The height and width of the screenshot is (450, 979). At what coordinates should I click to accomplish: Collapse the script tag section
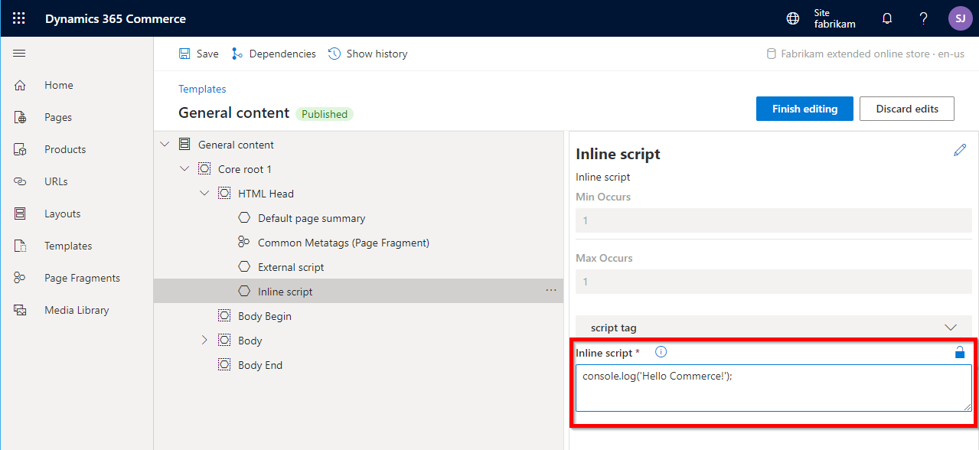tap(951, 327)
